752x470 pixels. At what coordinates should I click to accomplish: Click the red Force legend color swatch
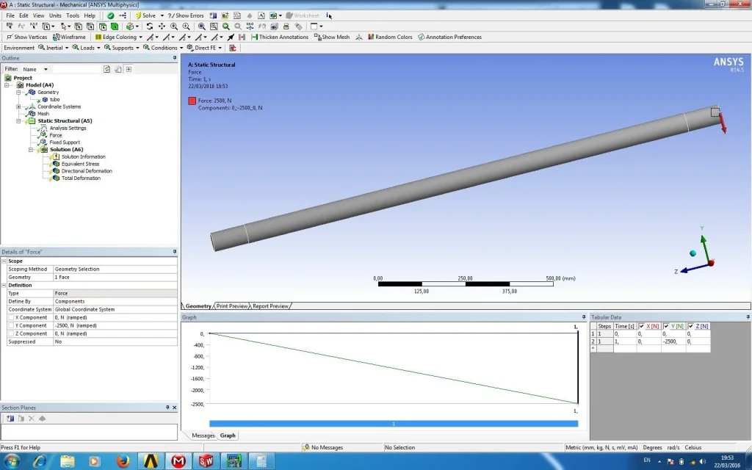[192, 101]
